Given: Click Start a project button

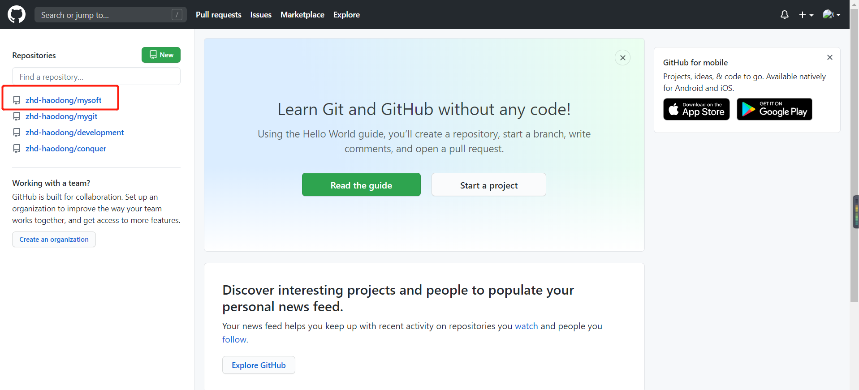Looking at the screenshot, I should (489, 184).
